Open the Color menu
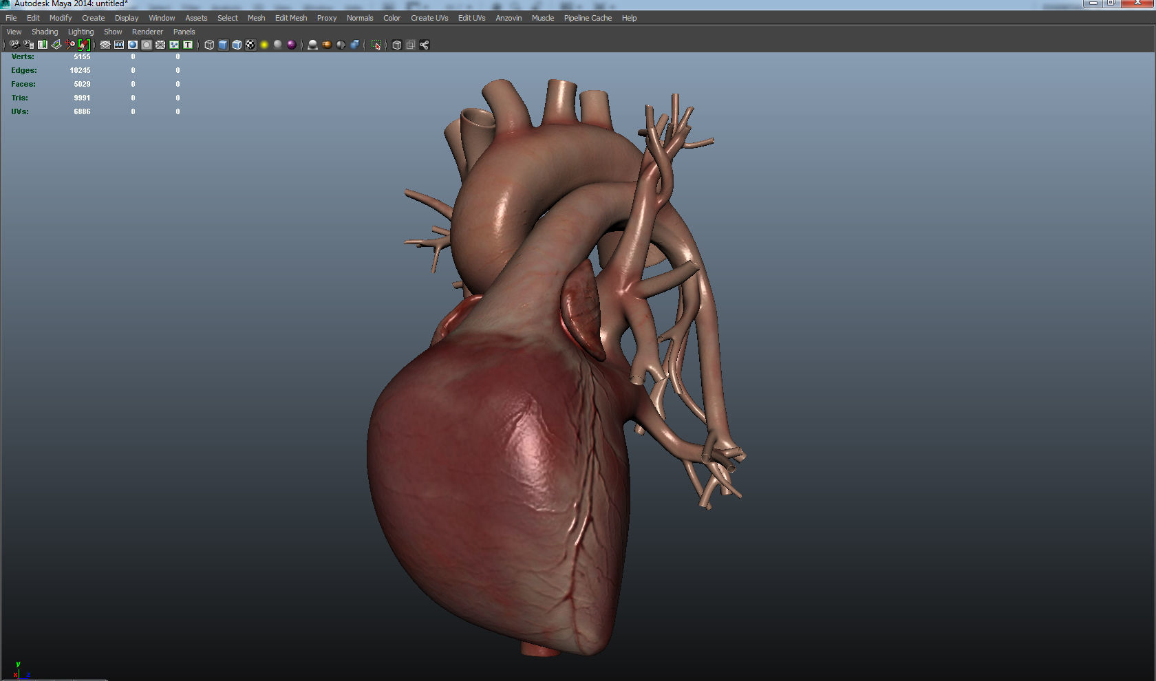This screenshot has height=681, width=1156. [392, 18]
